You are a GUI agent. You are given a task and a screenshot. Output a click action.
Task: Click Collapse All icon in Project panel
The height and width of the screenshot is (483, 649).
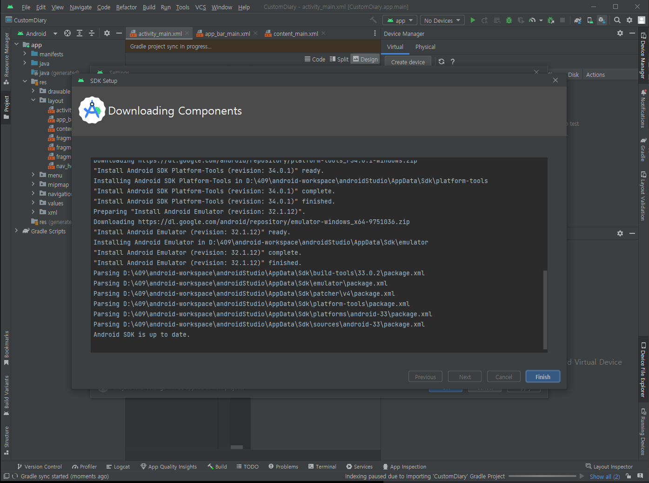point(92,33)
